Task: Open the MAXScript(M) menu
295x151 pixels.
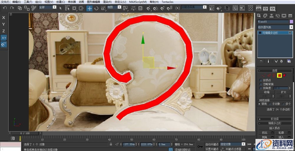Action: [x=138, y=2]
